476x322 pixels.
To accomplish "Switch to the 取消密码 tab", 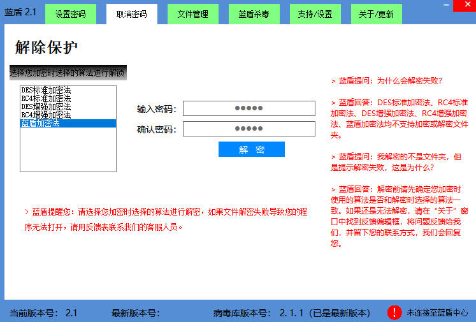I will 132,14.
